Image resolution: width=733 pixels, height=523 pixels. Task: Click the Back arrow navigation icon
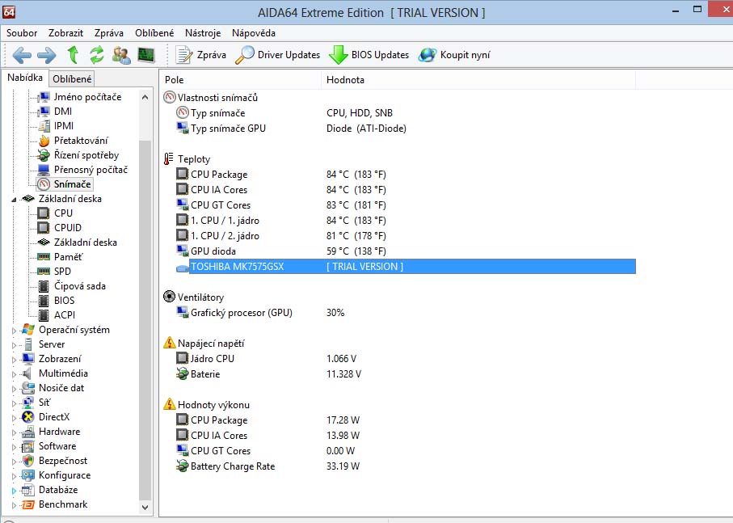(22, 55)
